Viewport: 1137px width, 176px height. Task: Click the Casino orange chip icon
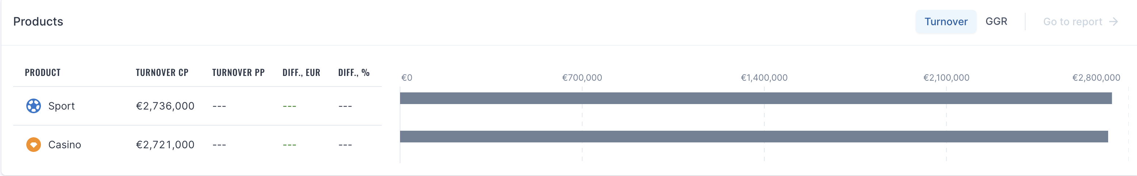[34, 144]
